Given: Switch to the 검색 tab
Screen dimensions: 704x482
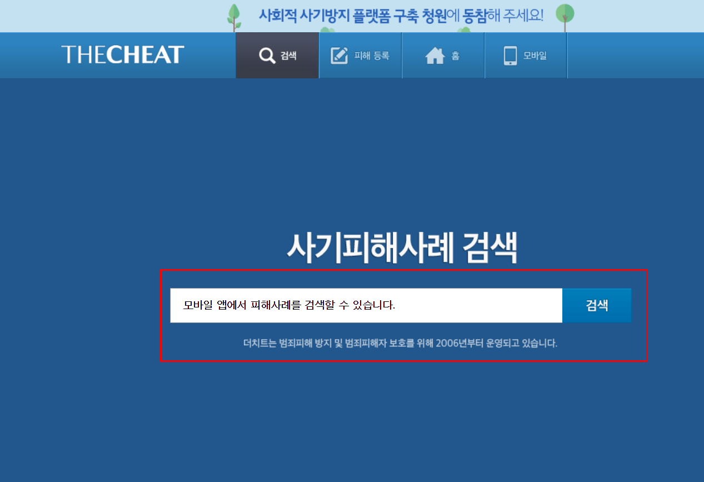Looking at the screenshot, I should pos(277,55).
